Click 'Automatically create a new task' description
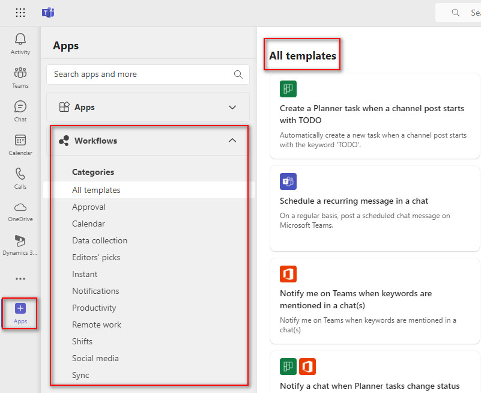This screenshot has height=393, width=481. [373, 139]
